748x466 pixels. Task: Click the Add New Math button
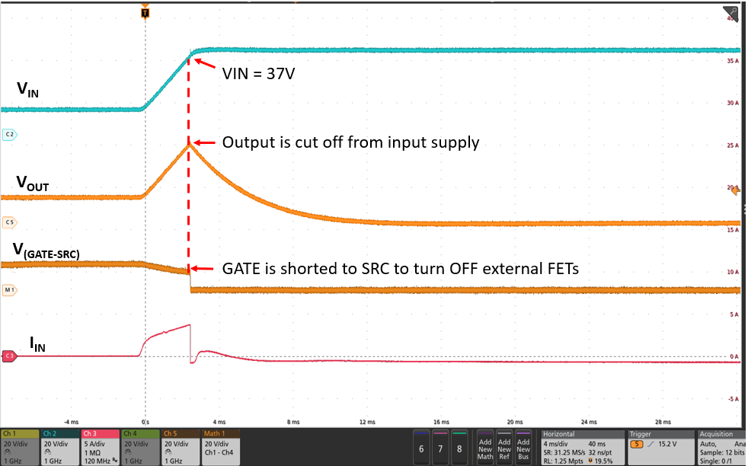pyautogui.click(x=485, y=447)
